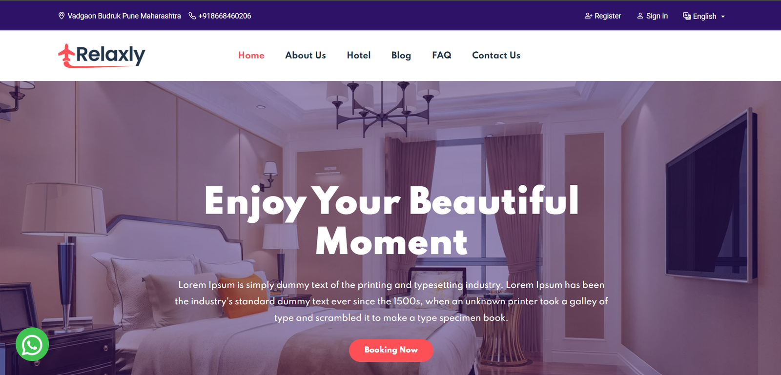The width and height of the screenshot is (781, 375).
Task: Click the Register link
Action: pos(608,16)
